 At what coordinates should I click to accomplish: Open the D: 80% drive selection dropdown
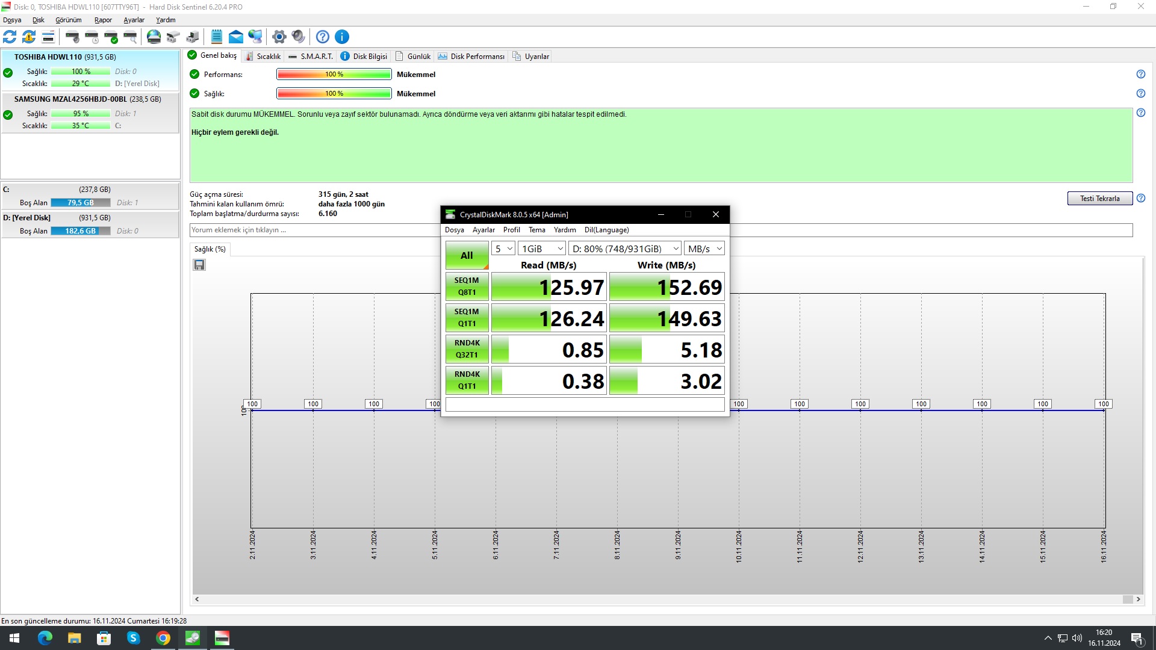pos(625,249)
